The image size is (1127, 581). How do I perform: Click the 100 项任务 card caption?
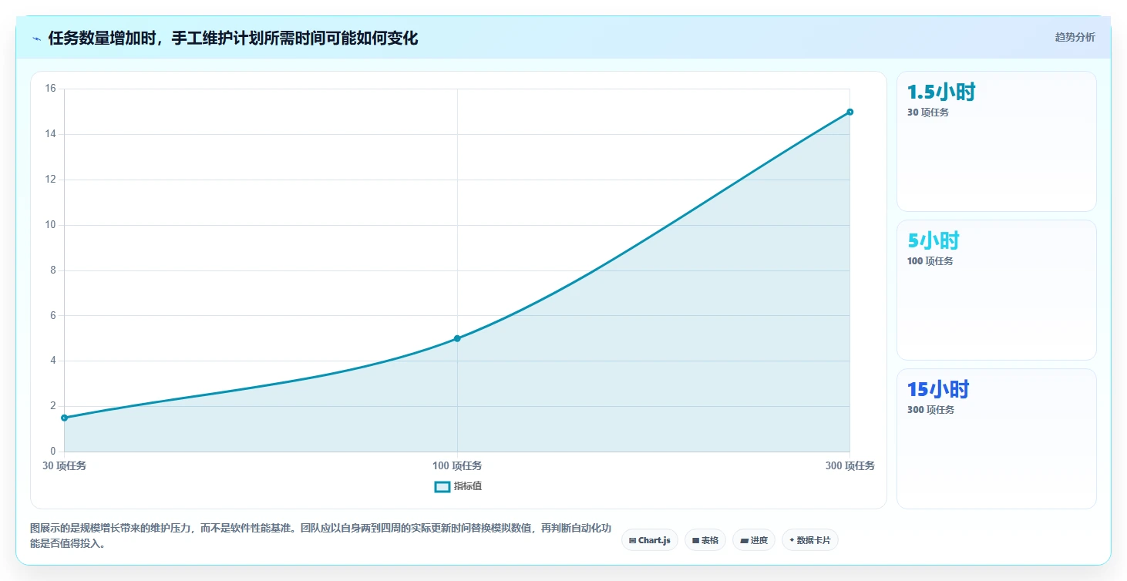[x=930, y=261]
